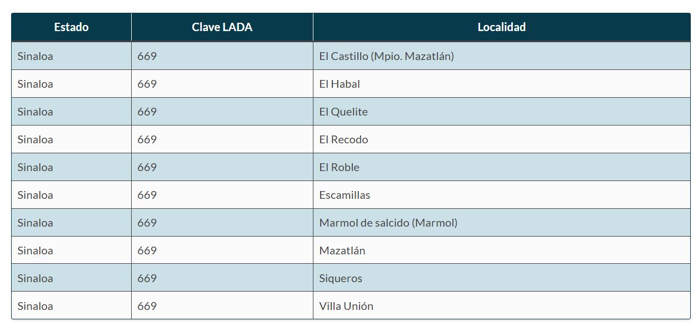Click the Localidad column header

click(501, 27)
